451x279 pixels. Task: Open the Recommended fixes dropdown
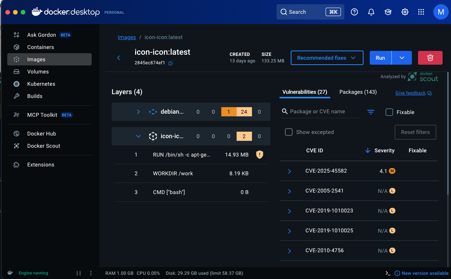tap(327, 58)
